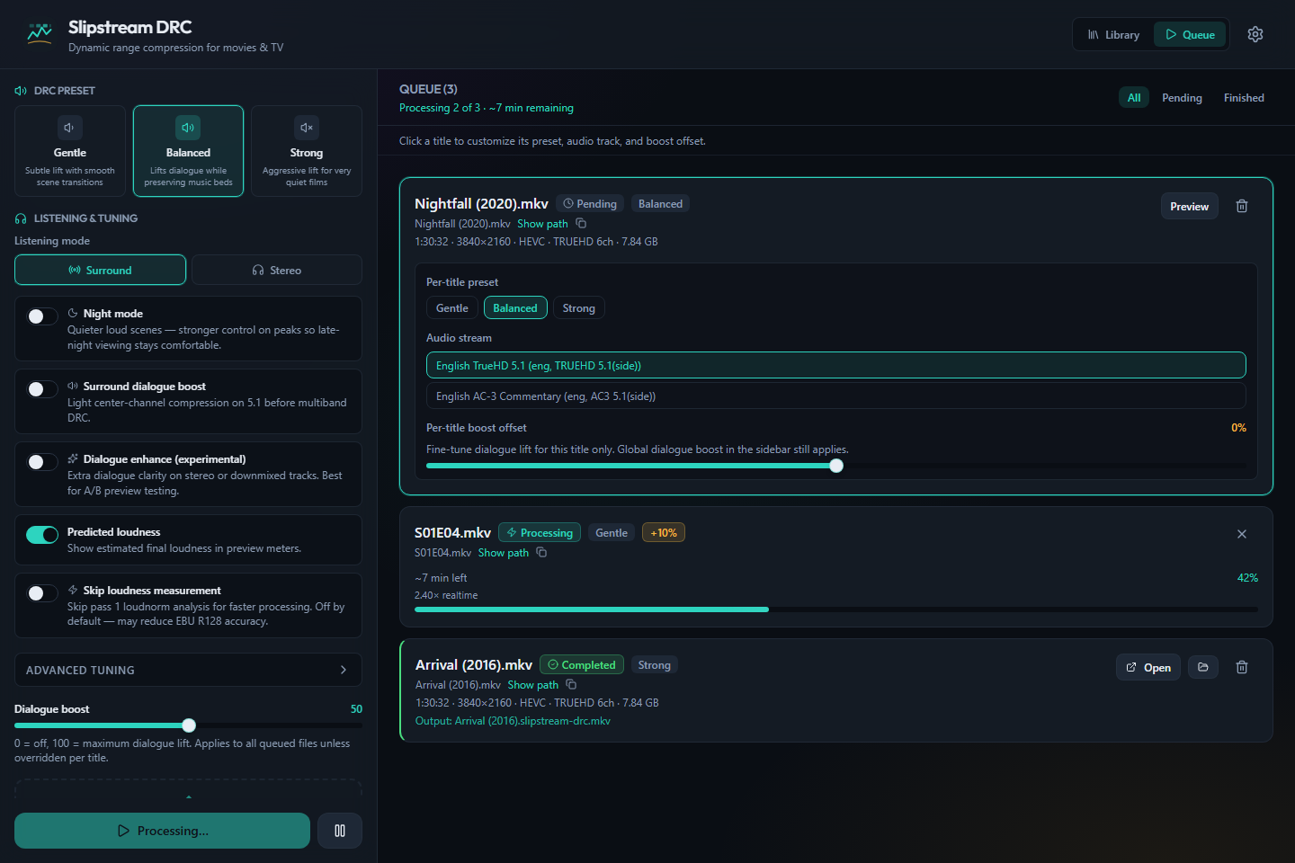Set Nightfall per-title preset to Strong

[579, 308]
